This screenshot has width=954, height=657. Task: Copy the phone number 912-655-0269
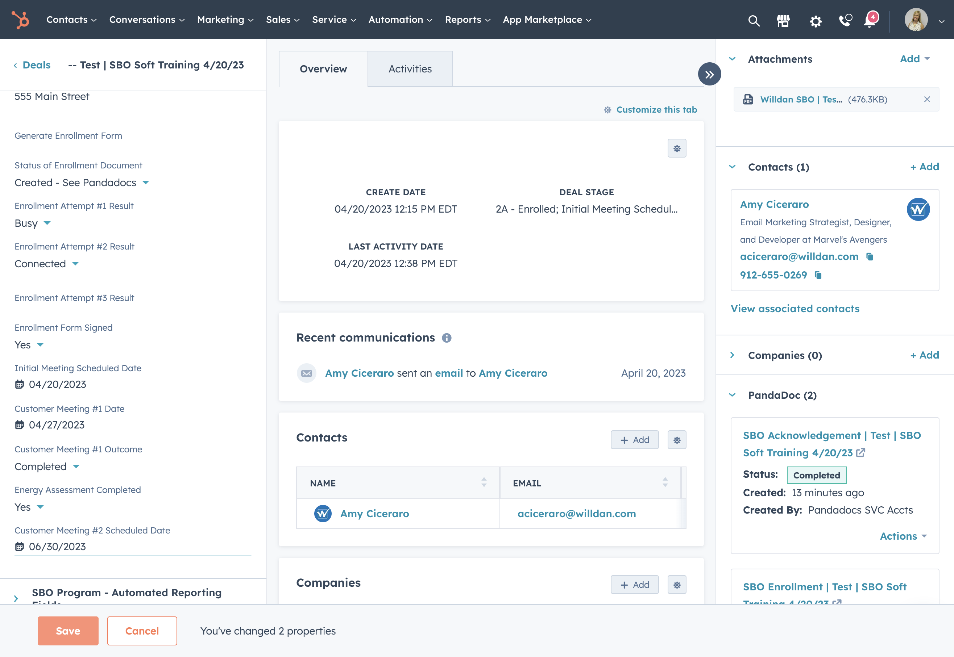818,275
